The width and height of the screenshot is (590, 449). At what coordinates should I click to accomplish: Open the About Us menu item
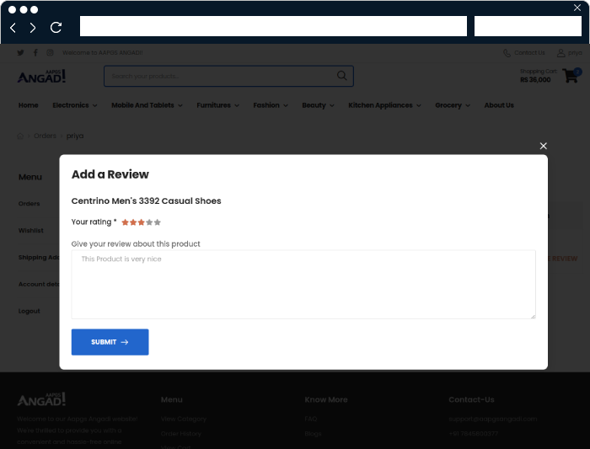click(x=499, y=105)
